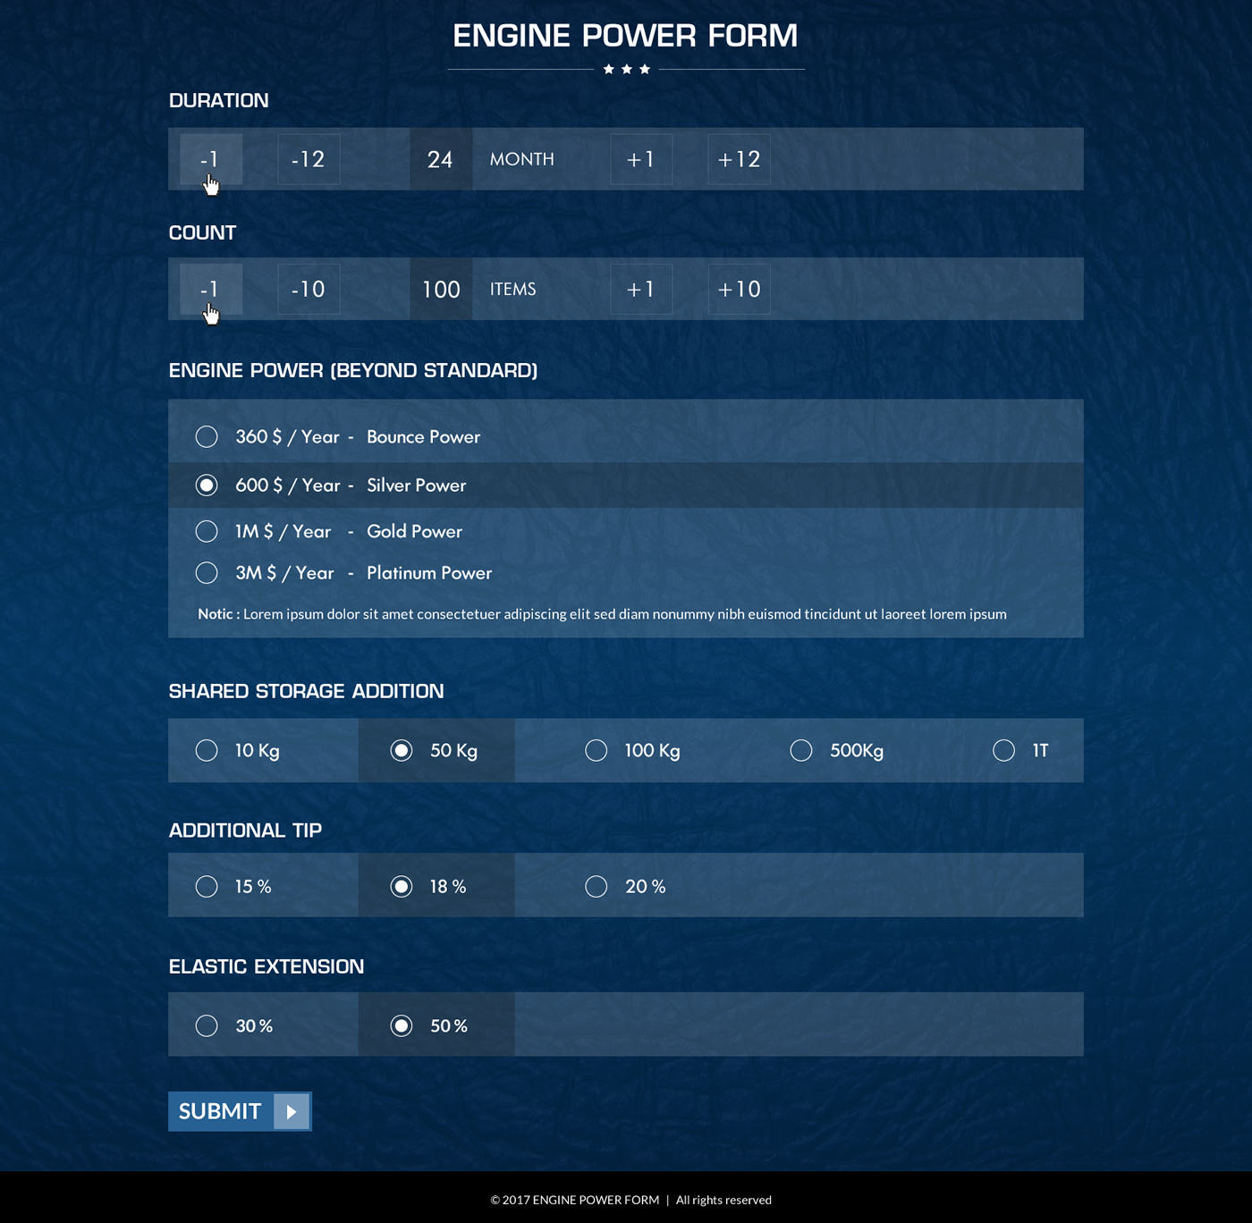Pick the 1T shared storage option
The height and width of the screenshot is (1223, 1252).
[x=1004, y=750]
